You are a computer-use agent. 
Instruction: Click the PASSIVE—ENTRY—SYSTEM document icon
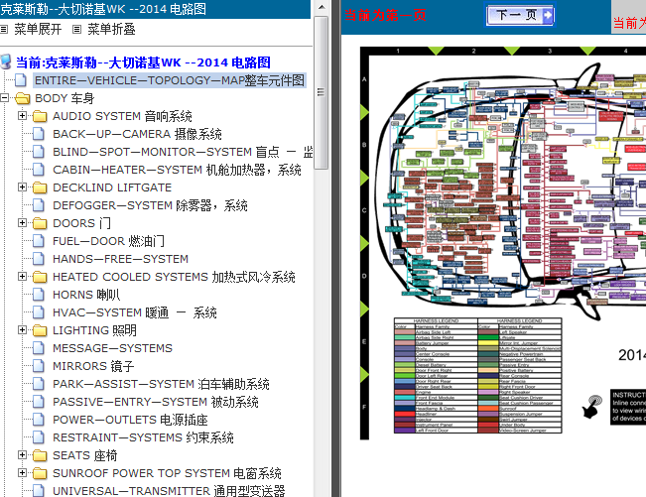[x=39, y=402]
